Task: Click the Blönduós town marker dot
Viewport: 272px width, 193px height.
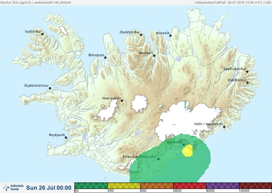Action: pyautogui.click(x=105, y=58)
